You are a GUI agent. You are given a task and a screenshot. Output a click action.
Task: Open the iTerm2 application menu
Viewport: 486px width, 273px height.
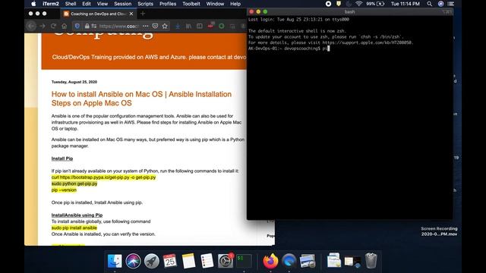pyautogui.click(x=51, y=4)
